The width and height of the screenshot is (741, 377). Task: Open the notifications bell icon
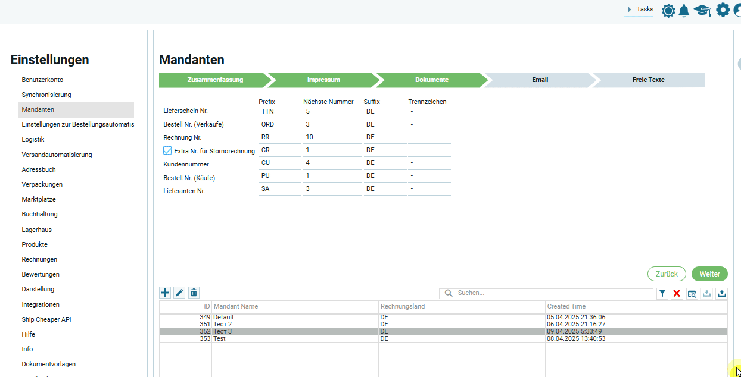pyautogui.click(x=684, y=10)
